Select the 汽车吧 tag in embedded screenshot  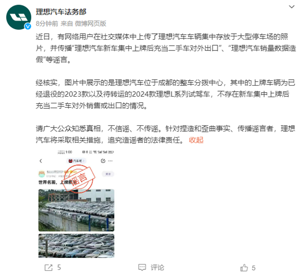point(76,161)
